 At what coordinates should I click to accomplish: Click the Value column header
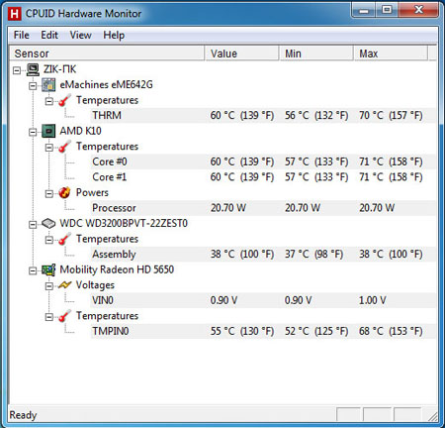(x=242, y=53)
